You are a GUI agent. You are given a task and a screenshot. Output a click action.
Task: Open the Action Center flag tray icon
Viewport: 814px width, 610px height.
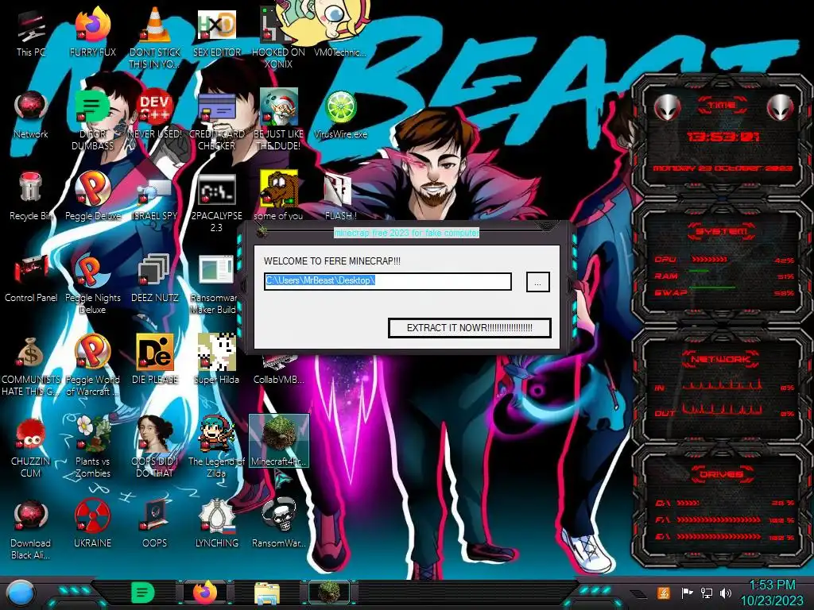coord(687,593)
